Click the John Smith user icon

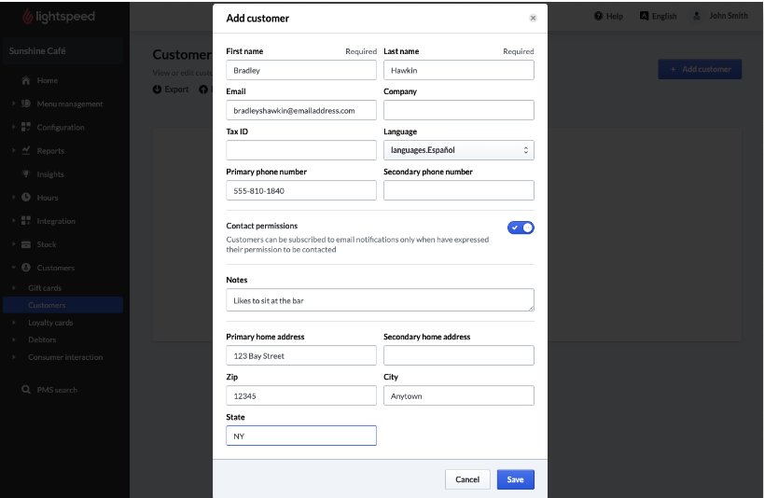click(696, 16)
